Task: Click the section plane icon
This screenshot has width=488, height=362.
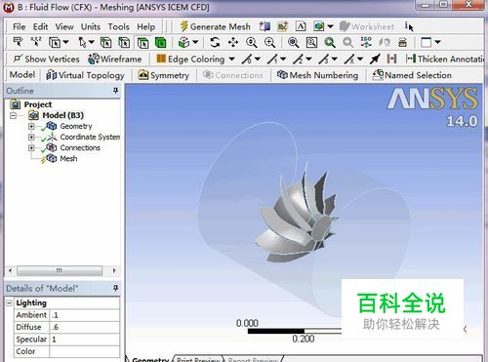Action: pyautogui.click(x=264, y=26)
